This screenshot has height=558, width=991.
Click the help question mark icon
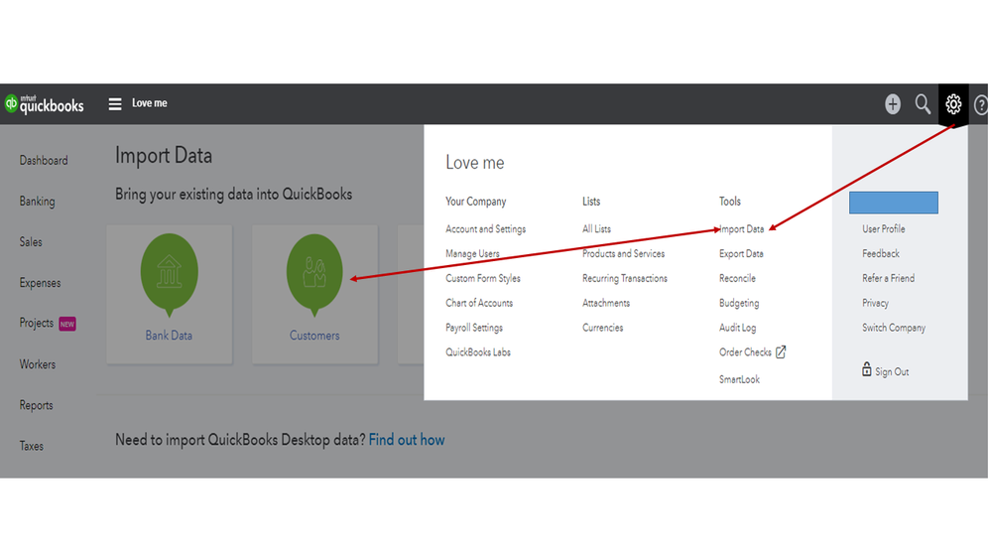click(x=981, y=104)
